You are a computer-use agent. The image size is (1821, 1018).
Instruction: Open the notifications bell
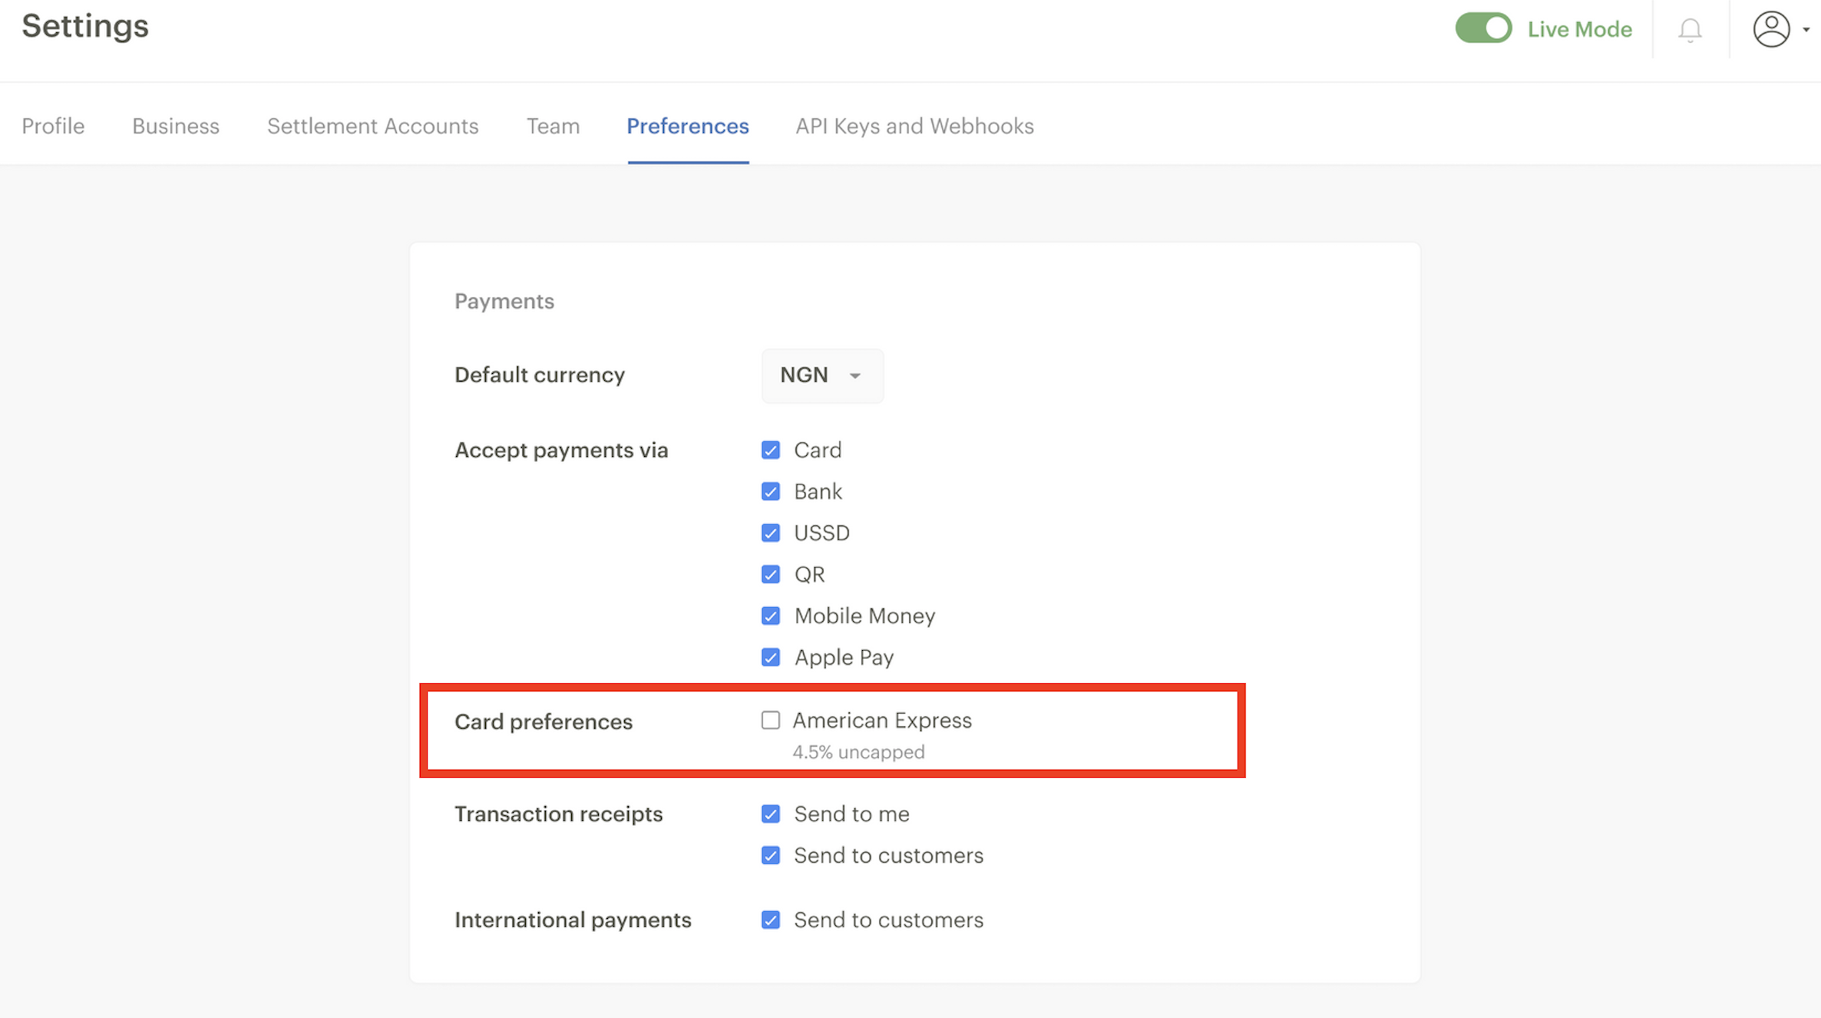[1690, 29]
